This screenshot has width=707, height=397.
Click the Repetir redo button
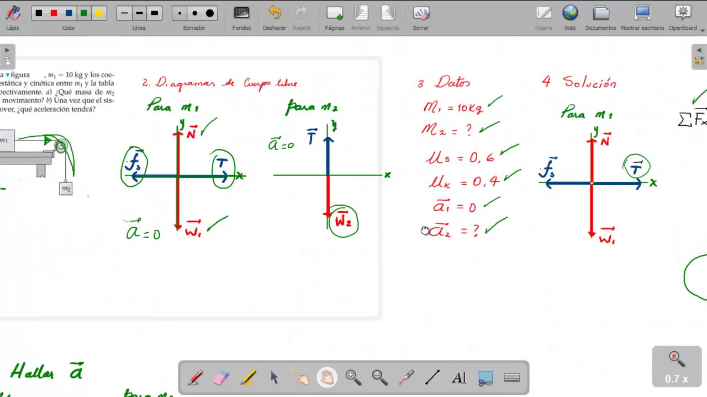tap(302, 18)
